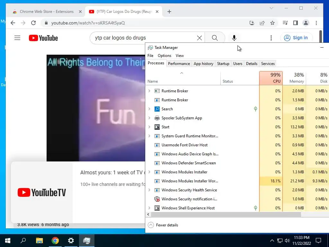This screenshot has height=247, width=329.
Task: Switch to the Services tab
Action: pyautogui.click(x=268, y=64)
